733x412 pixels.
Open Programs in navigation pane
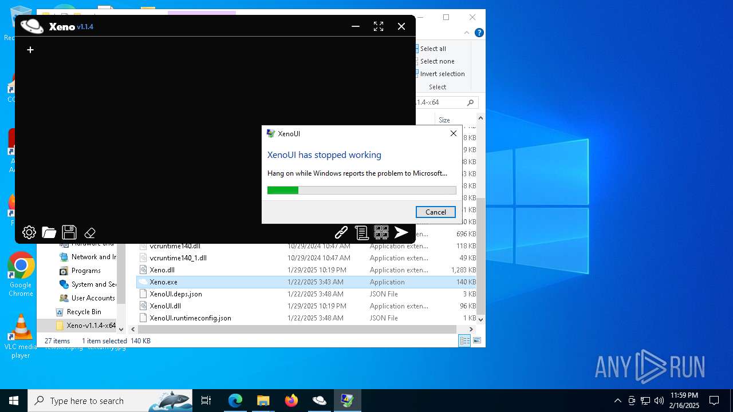86,271
